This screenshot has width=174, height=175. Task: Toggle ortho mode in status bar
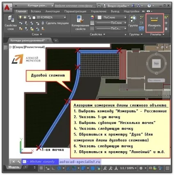[x=53, y=168]
